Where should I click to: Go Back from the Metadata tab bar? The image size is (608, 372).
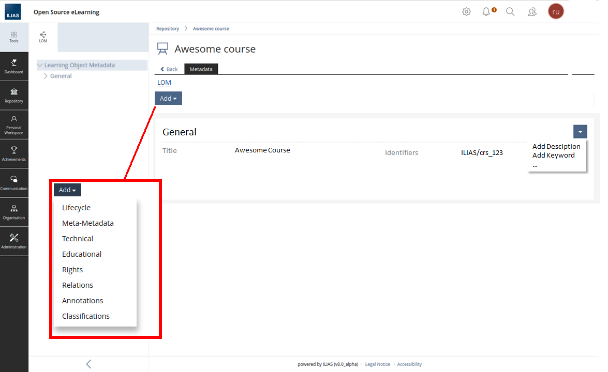(x=169, y=69)
